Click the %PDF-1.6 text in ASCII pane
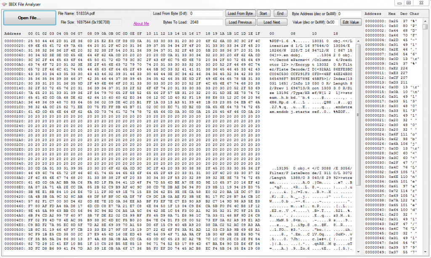This screenshot has width=431, height=258. click(x=279, y=41)
